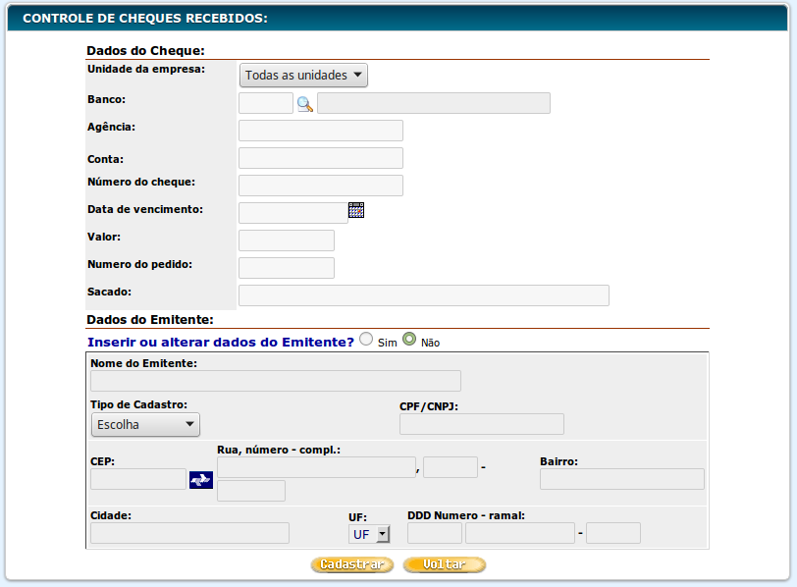
Task: Click the bank search magnifier icon
Action: tap(304, 104)
